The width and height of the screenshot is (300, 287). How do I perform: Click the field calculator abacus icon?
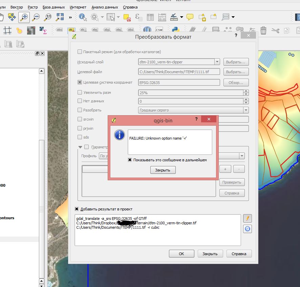(162, 17)
